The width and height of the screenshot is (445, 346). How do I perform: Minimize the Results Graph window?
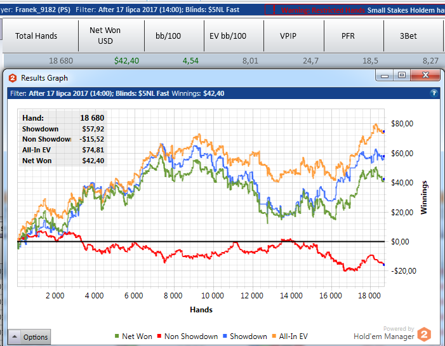385,76
